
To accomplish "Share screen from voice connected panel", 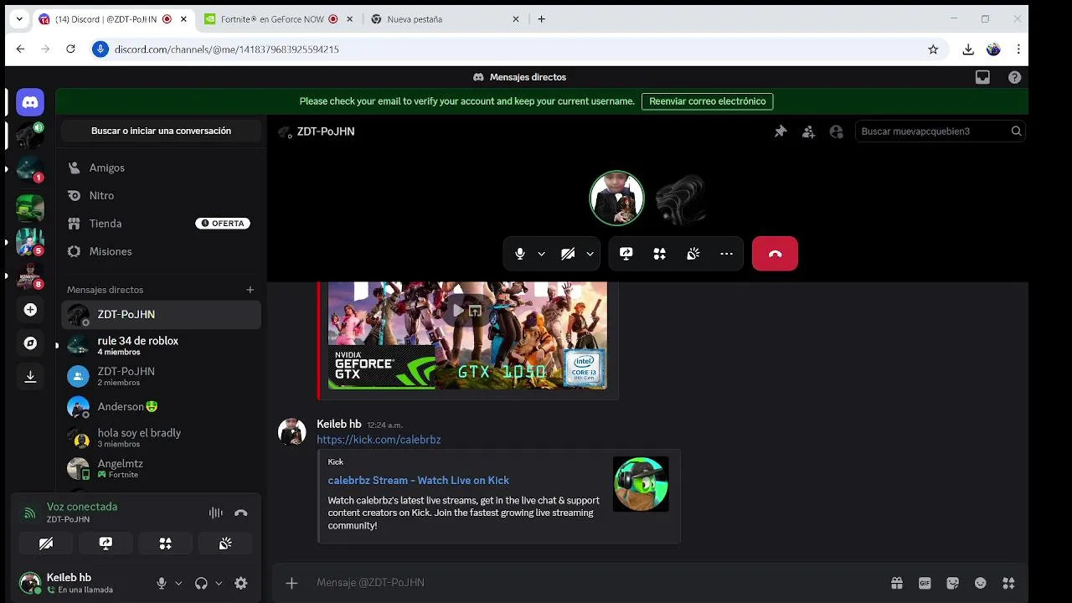I will coord(106,544).
